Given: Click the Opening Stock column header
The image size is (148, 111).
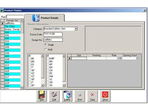Looking at the screenshot, I should coord(130,55).
